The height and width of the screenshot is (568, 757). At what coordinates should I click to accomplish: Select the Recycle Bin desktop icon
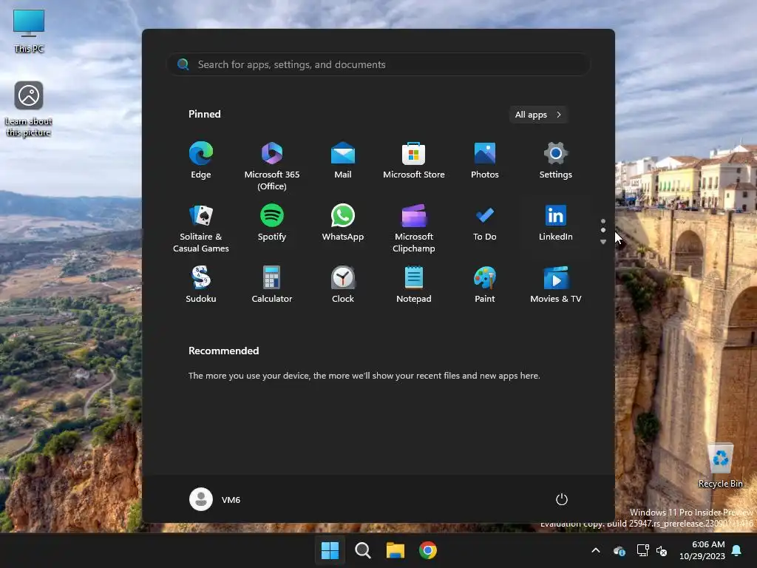[720, 466]
